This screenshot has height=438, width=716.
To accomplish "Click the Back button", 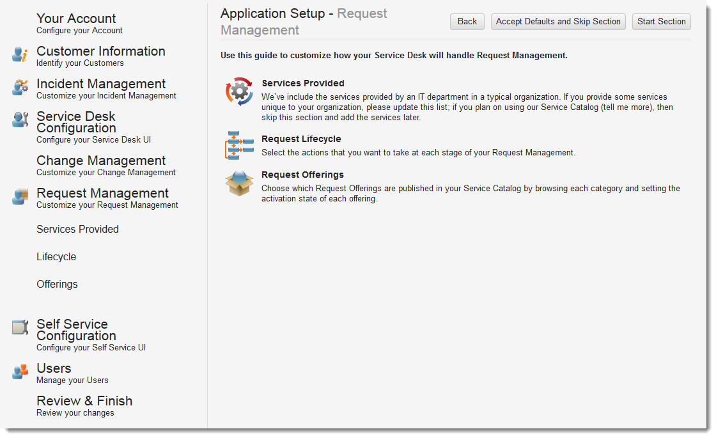I will tap(467, 21).
